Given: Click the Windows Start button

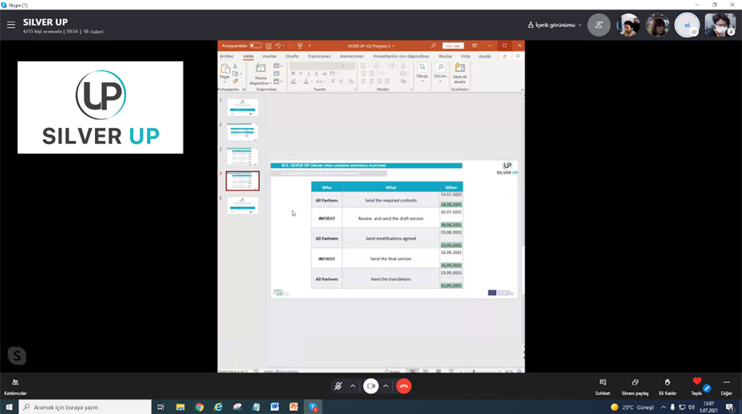Looking at the screenshot, I should coord(9,407).
